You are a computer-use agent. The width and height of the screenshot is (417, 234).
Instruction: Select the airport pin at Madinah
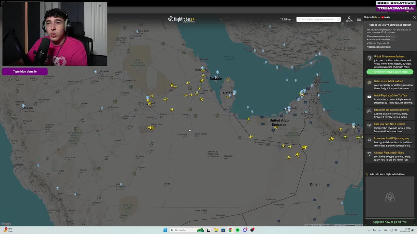pyautogui.click(x=23, y=106)
